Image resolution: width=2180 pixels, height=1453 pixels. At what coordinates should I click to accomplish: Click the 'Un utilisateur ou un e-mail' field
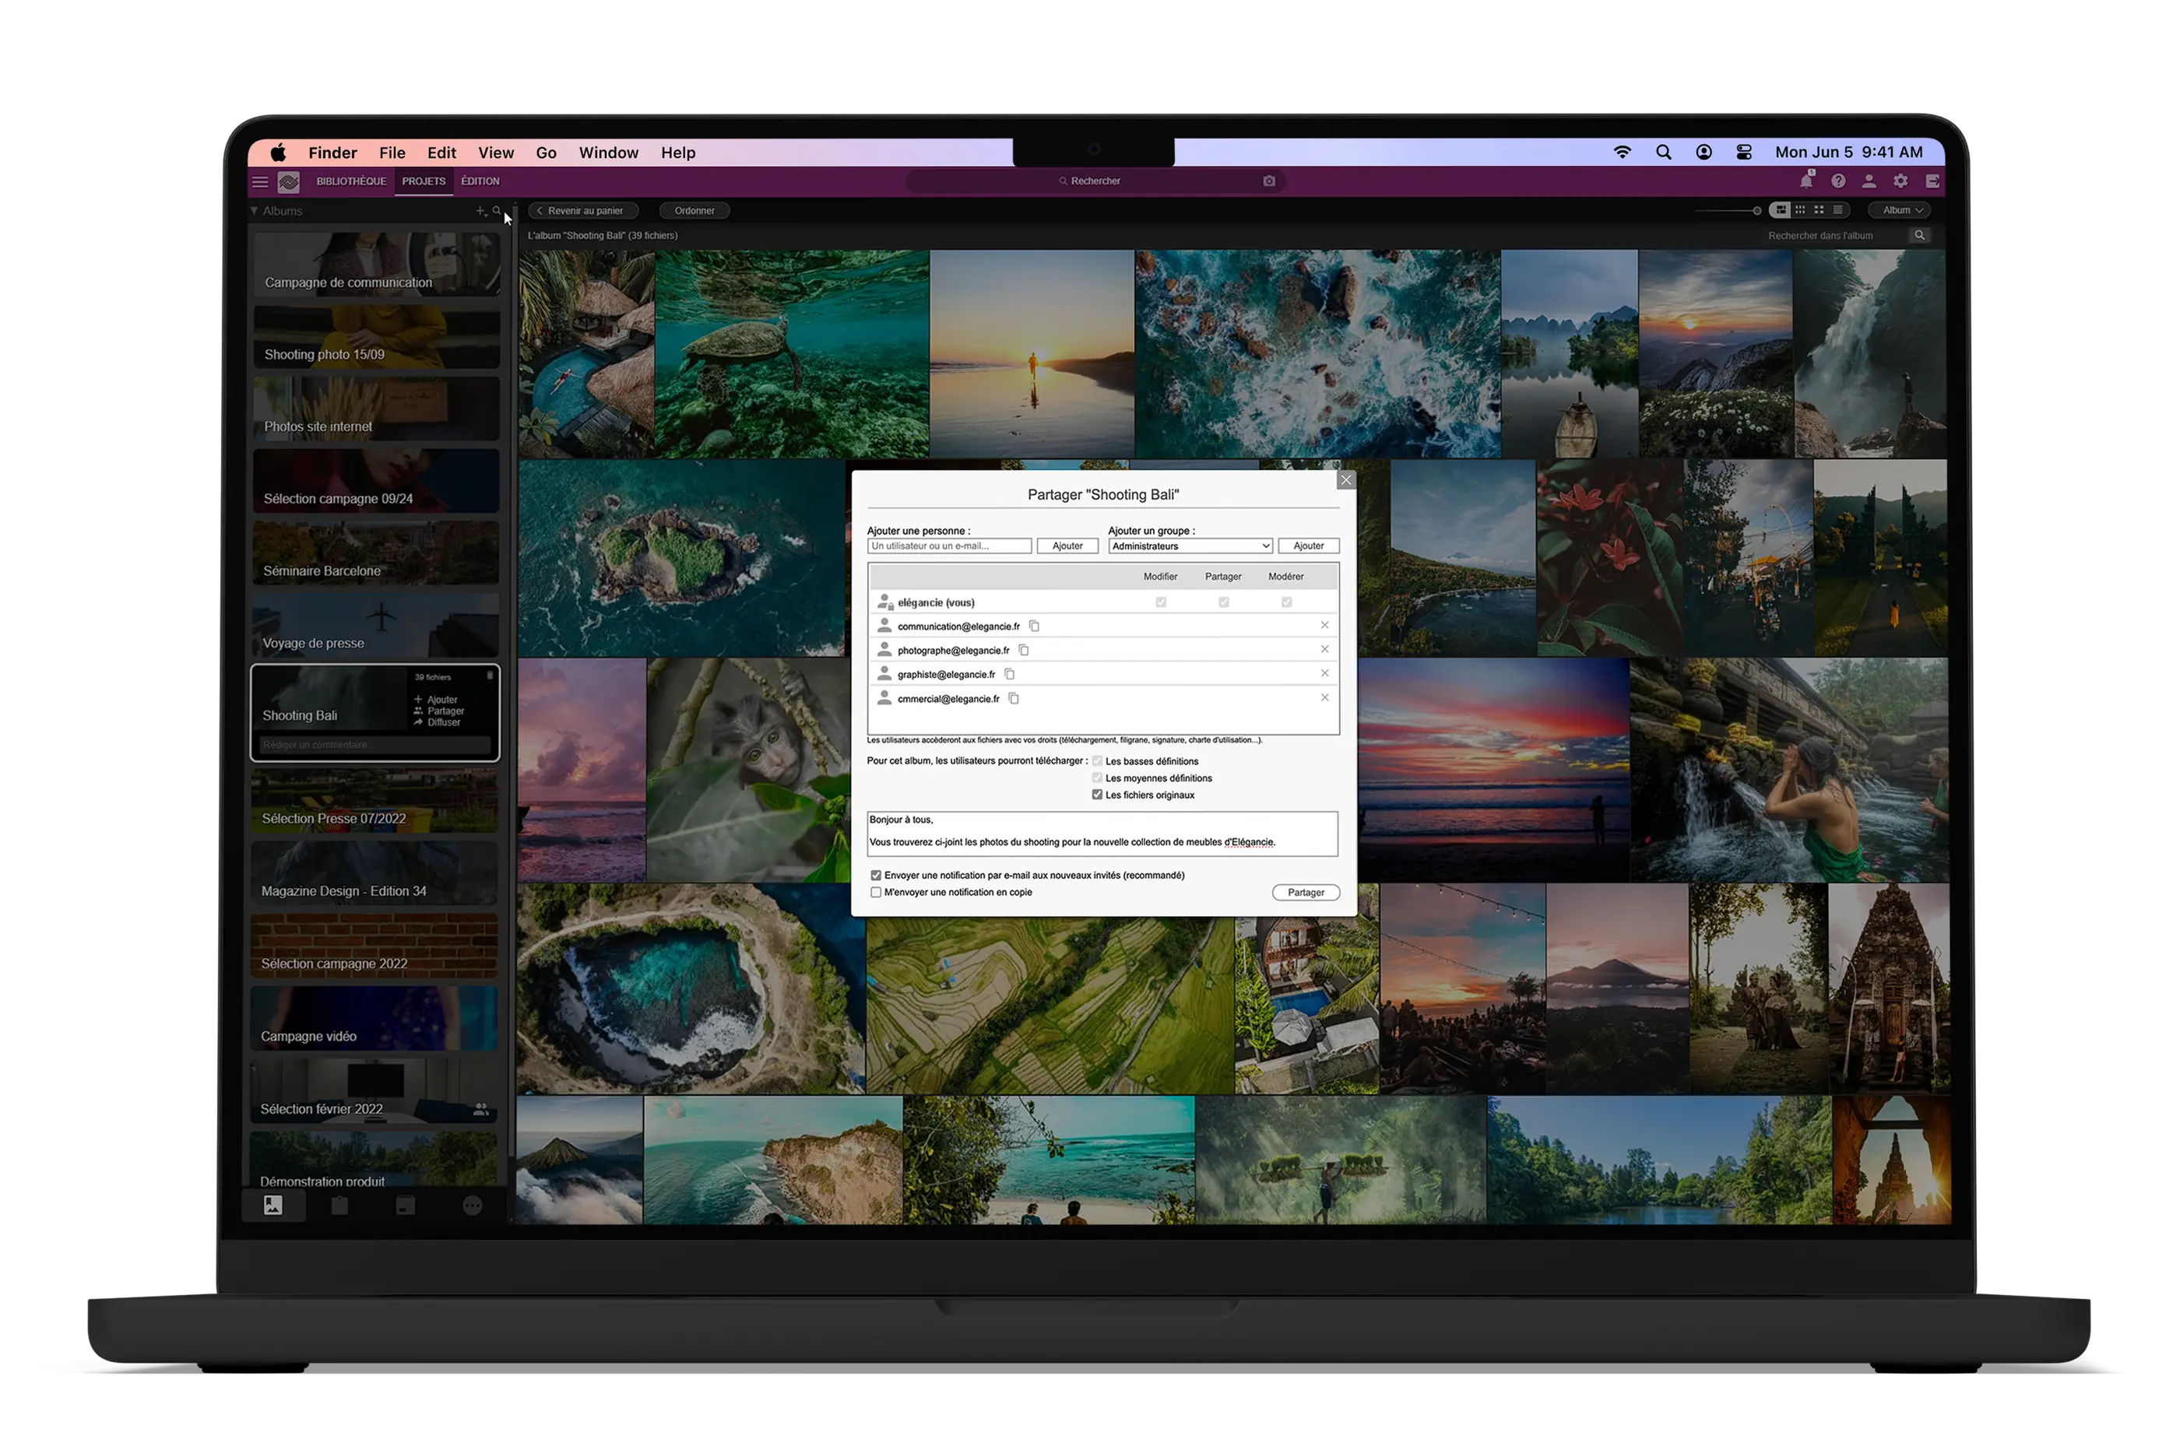tap(948, 546)
